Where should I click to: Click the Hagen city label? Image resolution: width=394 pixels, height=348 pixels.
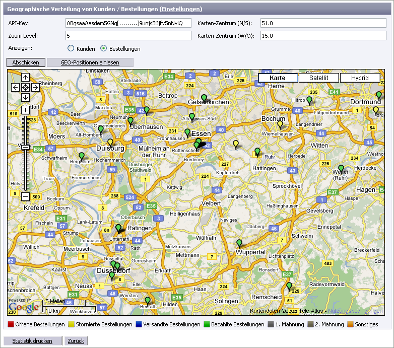click(366, 190)
